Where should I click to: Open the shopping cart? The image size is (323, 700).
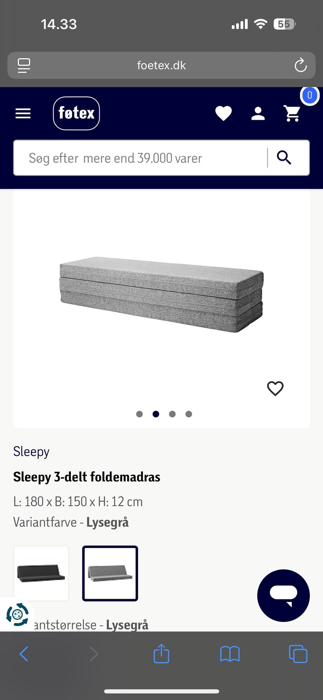pyautogui.click(x=292, y=113)
